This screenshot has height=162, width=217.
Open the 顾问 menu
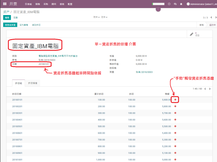[54, 4]
